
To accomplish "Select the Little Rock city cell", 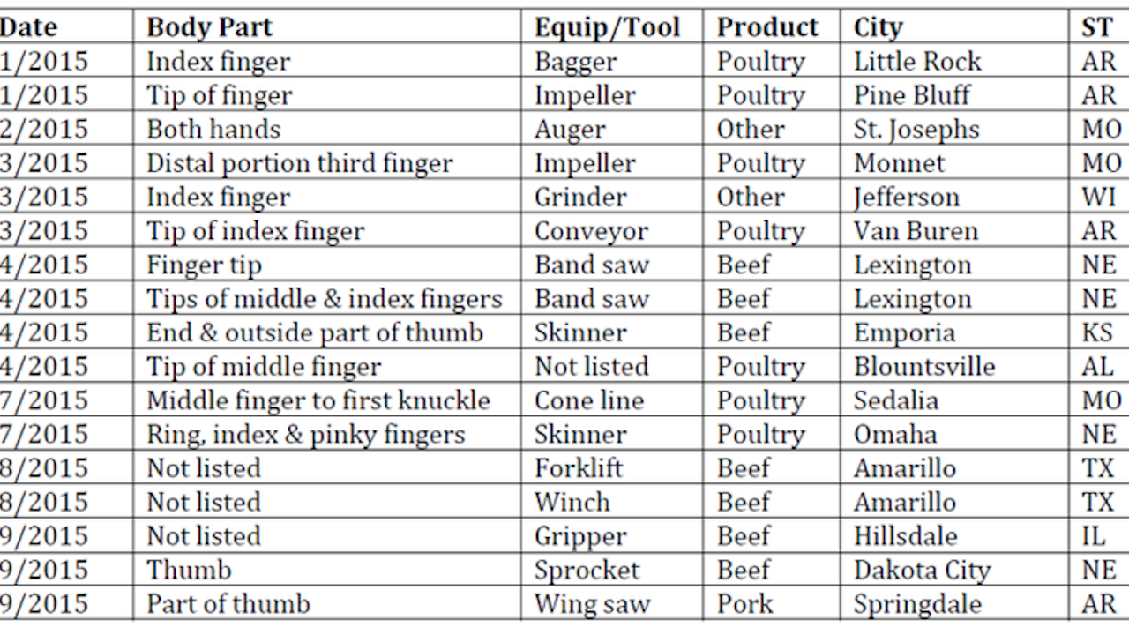I will [x=917, y=62].
